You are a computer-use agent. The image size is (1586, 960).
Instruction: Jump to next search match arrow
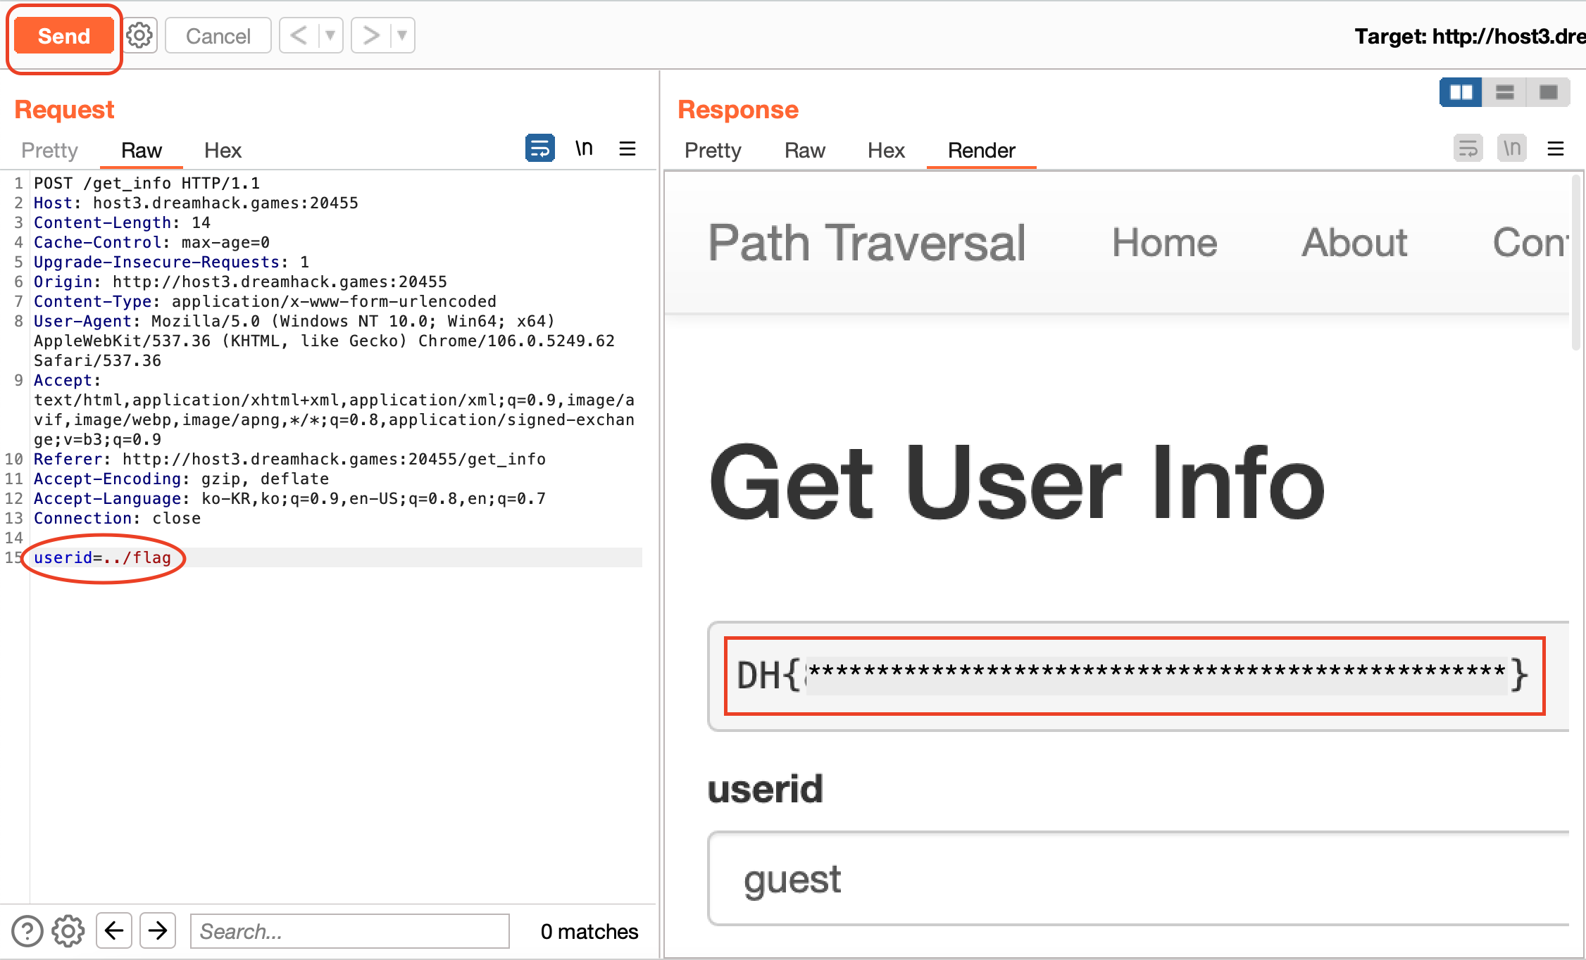click(158, 930)
